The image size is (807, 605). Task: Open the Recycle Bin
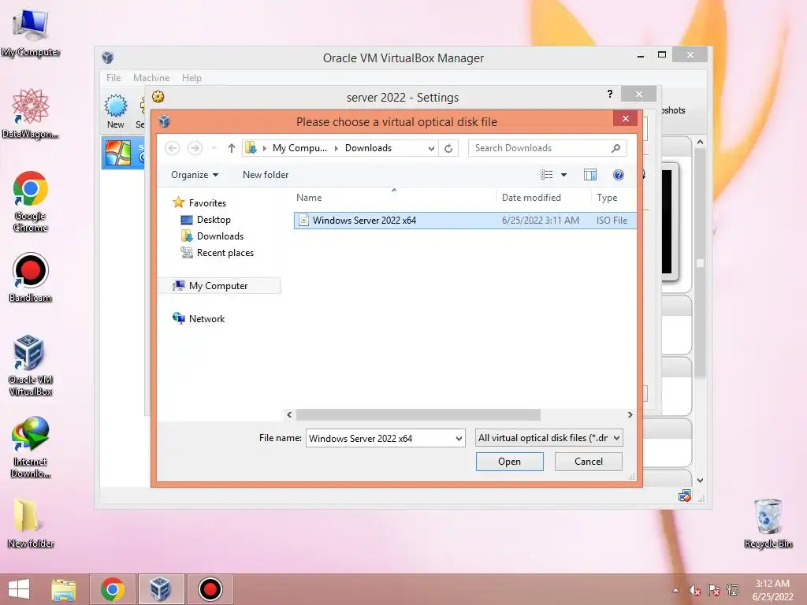pyautogui.click(x=768, y=523)
